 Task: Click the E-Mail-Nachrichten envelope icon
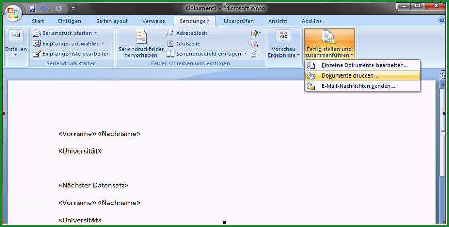coord(311,86)
